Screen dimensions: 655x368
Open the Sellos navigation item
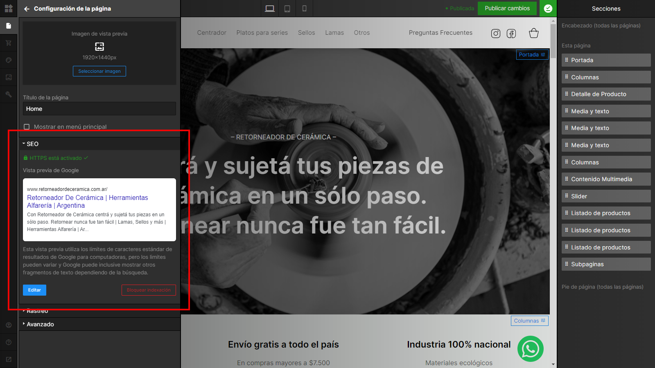click(307, 33)
